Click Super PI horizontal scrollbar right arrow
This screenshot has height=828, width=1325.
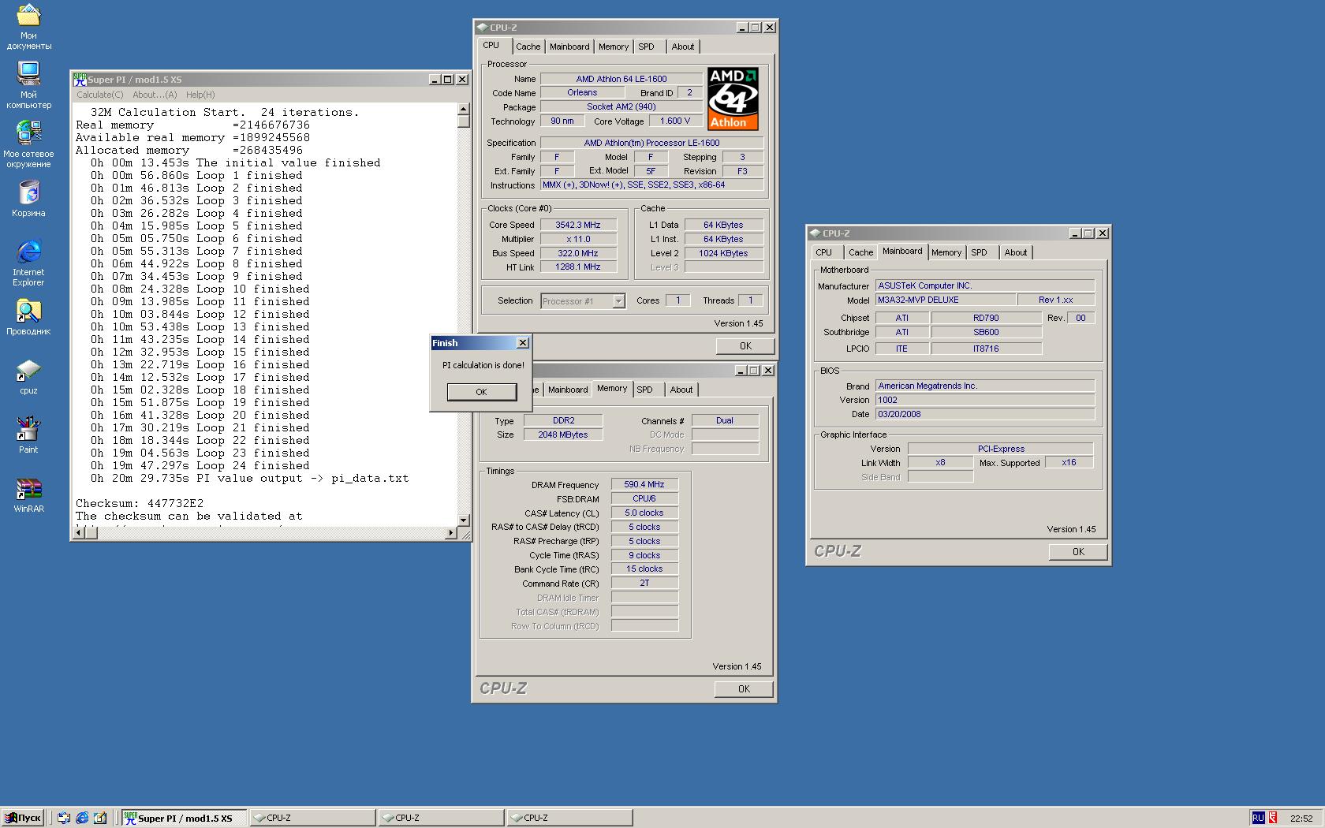coord(451,532)
